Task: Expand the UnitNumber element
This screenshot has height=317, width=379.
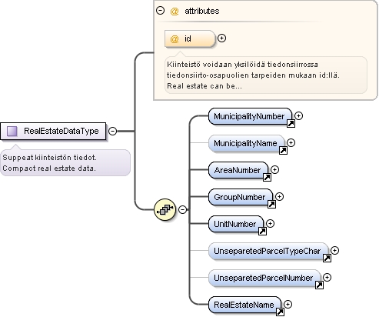Action: (x=270, y=223)
